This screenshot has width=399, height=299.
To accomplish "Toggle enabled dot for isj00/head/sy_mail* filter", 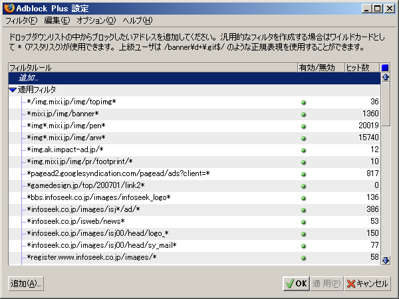I will tap(303, 246).
